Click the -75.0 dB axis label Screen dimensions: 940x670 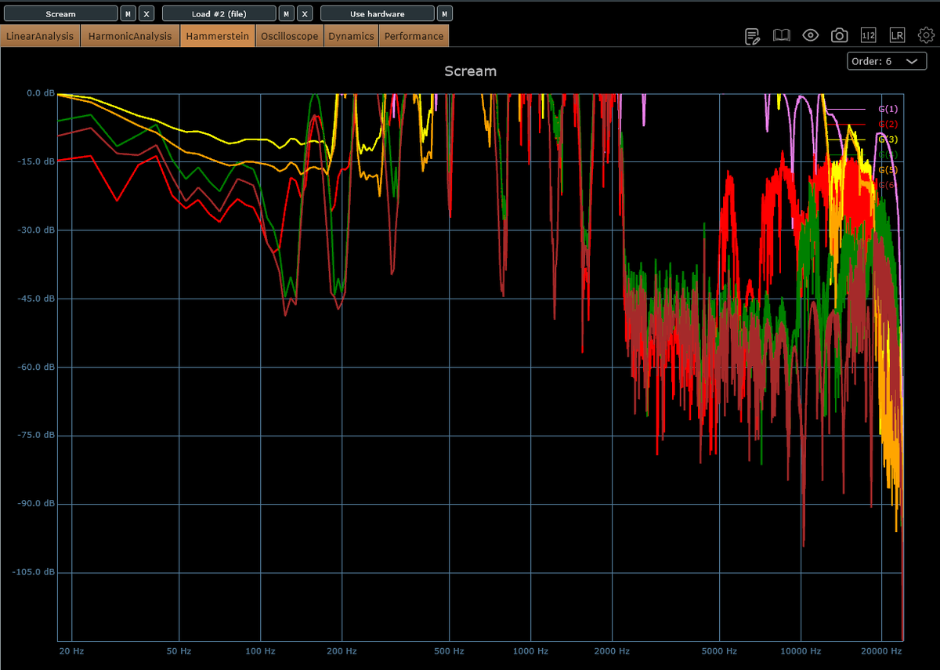[x=36, y=435]
